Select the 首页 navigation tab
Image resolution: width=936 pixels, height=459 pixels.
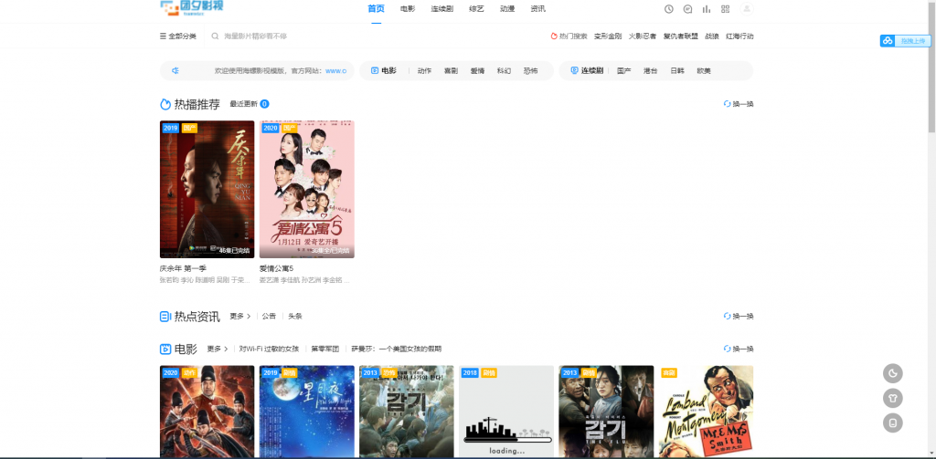[x=376, y=9]
